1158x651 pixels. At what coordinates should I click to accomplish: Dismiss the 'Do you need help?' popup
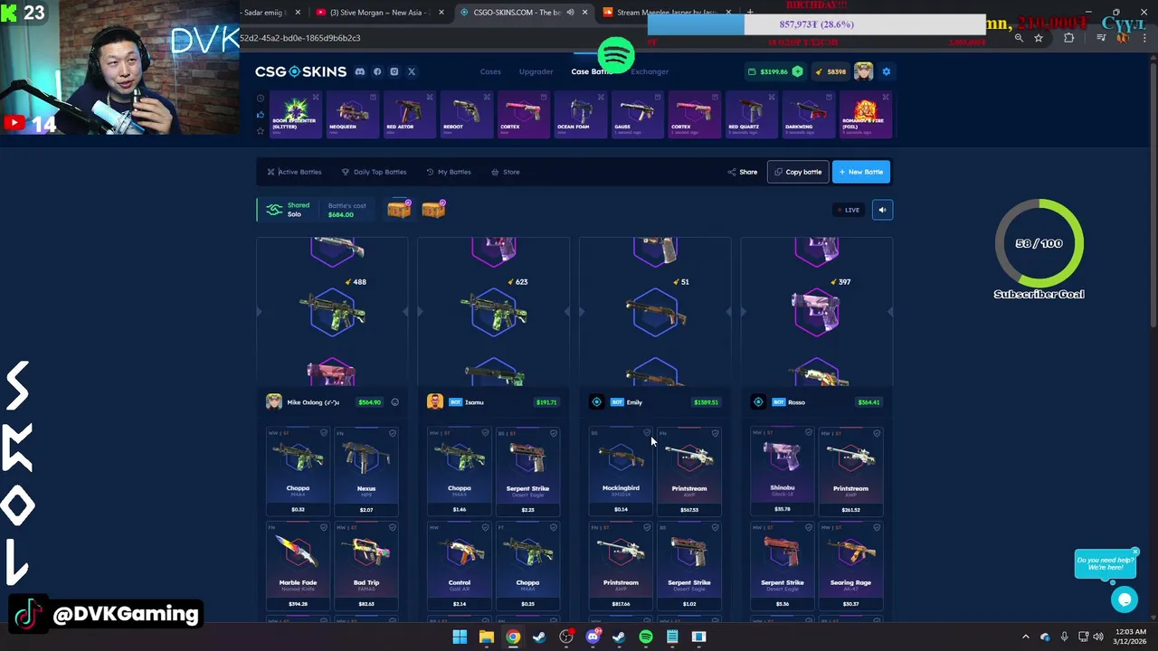(1134, 552)
